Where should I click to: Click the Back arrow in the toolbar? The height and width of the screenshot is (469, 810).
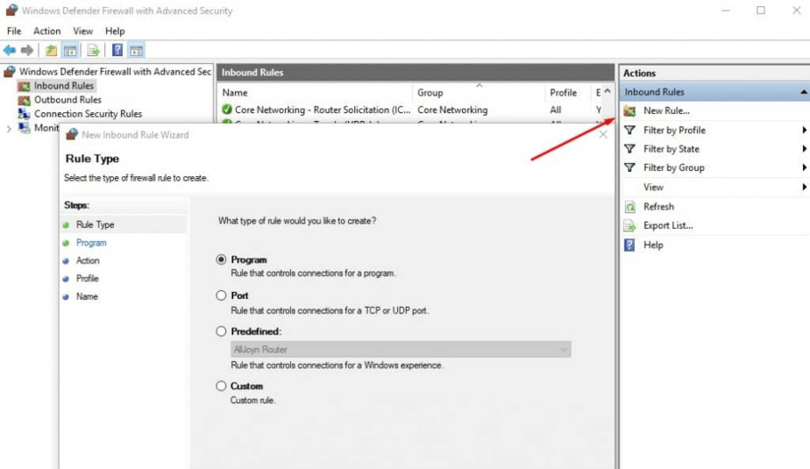[x=10, y=50]
